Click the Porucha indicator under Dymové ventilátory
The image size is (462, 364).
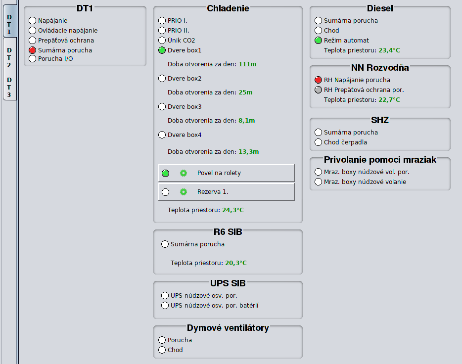click(x=162, y=340)
